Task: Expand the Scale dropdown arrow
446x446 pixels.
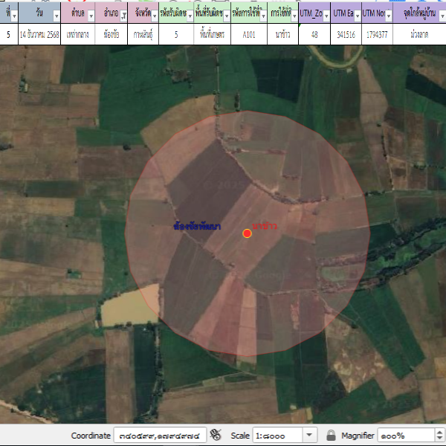Action: click(x=310, y=435)
